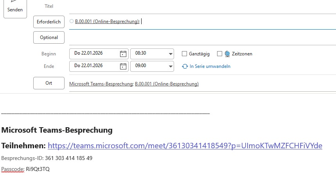Screen dimensions: 336x183
Task: Click the Senden send button
Action: (x=15, y=8)
